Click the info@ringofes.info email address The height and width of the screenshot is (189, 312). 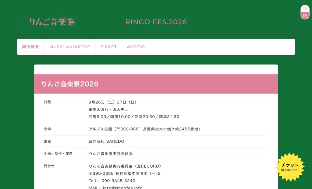[123, 187]
